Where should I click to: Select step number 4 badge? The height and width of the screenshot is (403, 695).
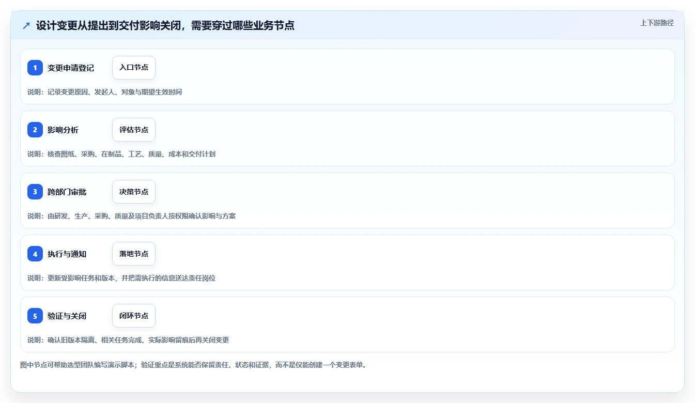tap(35, 254)
